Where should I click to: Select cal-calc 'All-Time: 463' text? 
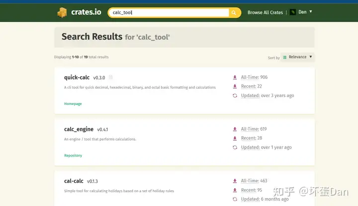click(254, 181)
